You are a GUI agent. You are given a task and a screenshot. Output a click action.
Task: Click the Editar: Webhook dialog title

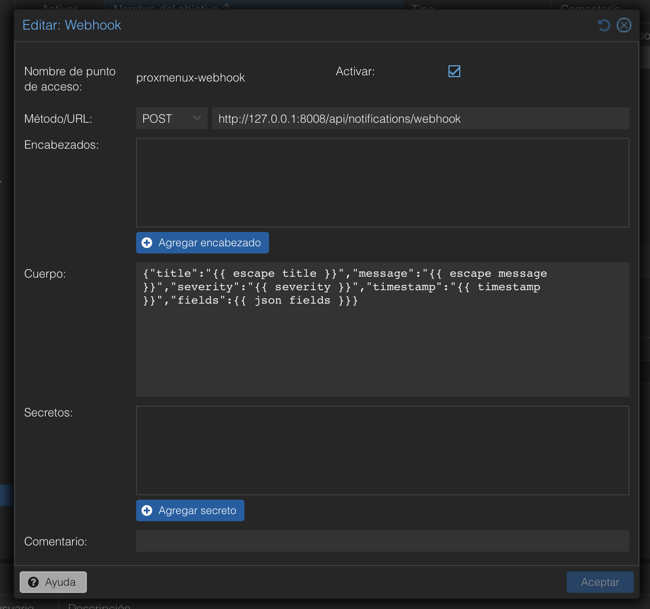72,25
